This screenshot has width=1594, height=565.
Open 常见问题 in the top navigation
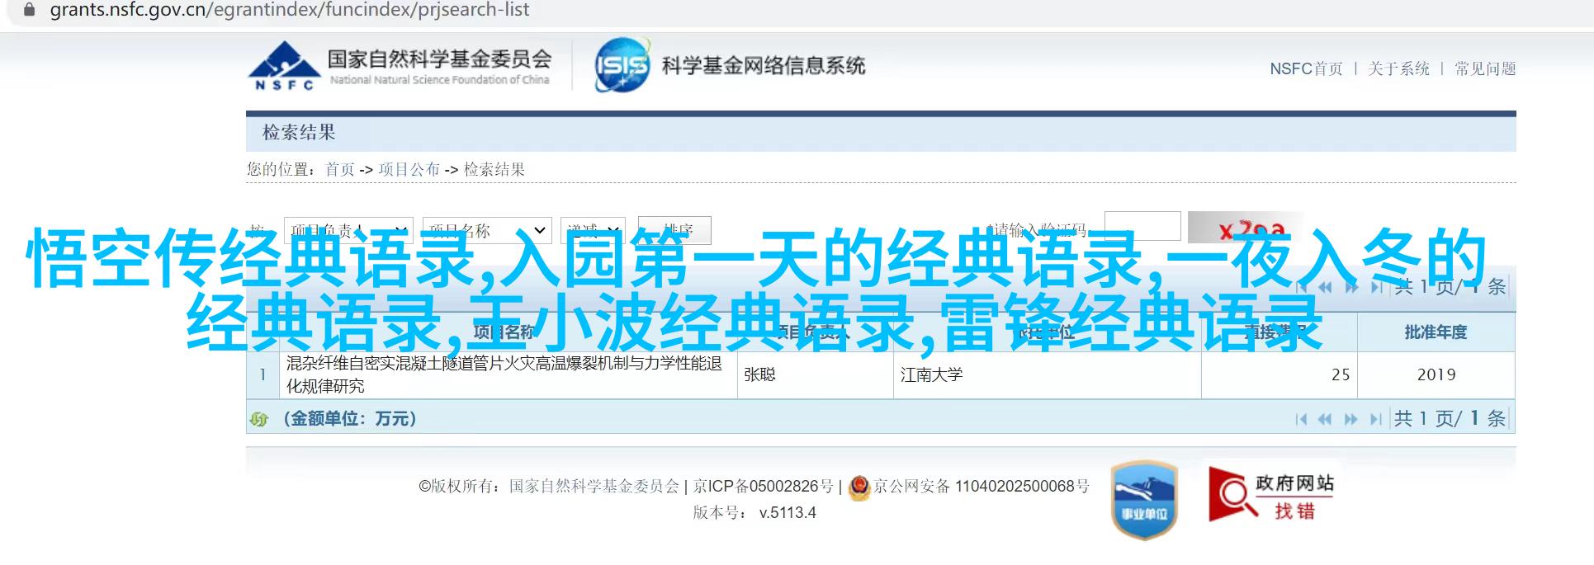click(1485, 69)
